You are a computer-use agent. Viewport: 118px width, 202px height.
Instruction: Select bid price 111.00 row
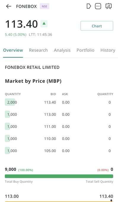(x=50, y=127)
